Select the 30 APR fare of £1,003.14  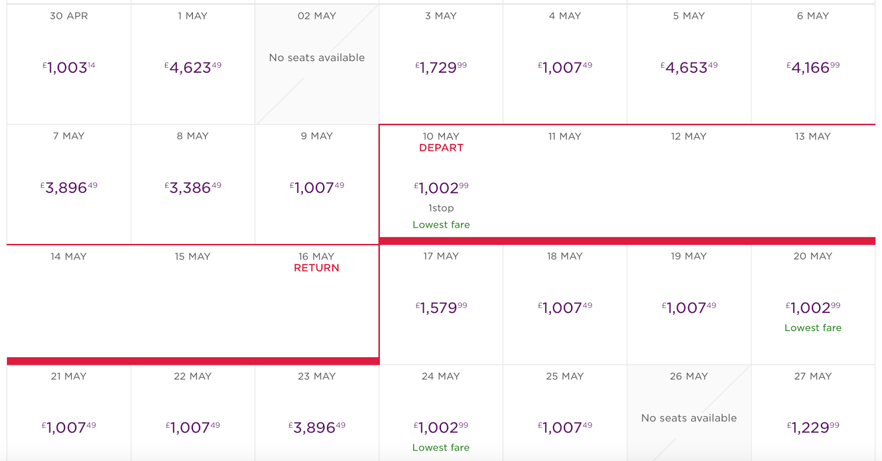pos(69,64)
